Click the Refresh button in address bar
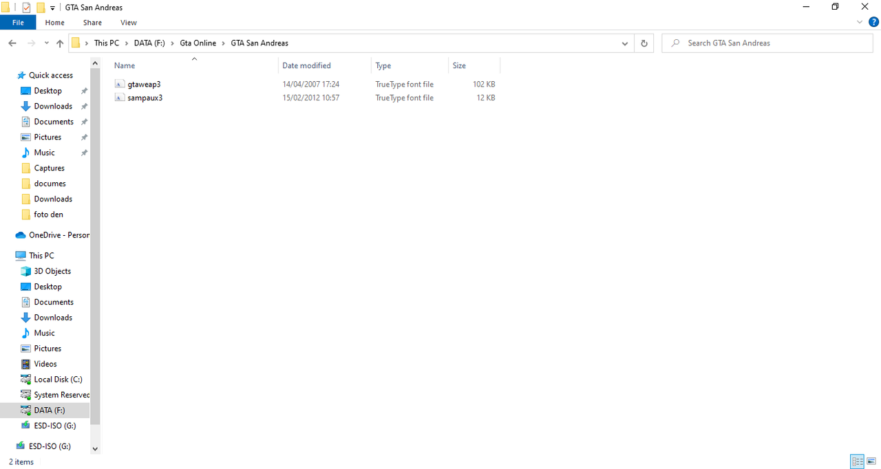The image size is (881, 469). click(644, 43)
